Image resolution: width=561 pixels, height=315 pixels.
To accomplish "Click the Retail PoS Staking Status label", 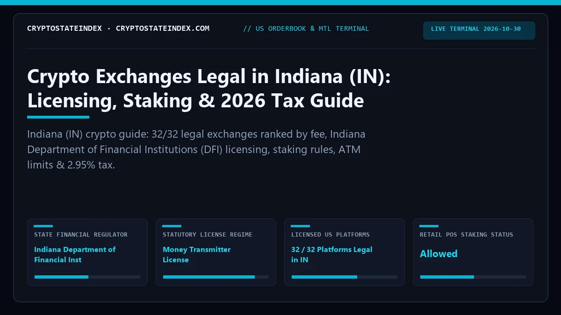I will (467, 235).
